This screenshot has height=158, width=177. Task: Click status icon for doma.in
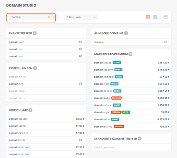click(165, 42)
